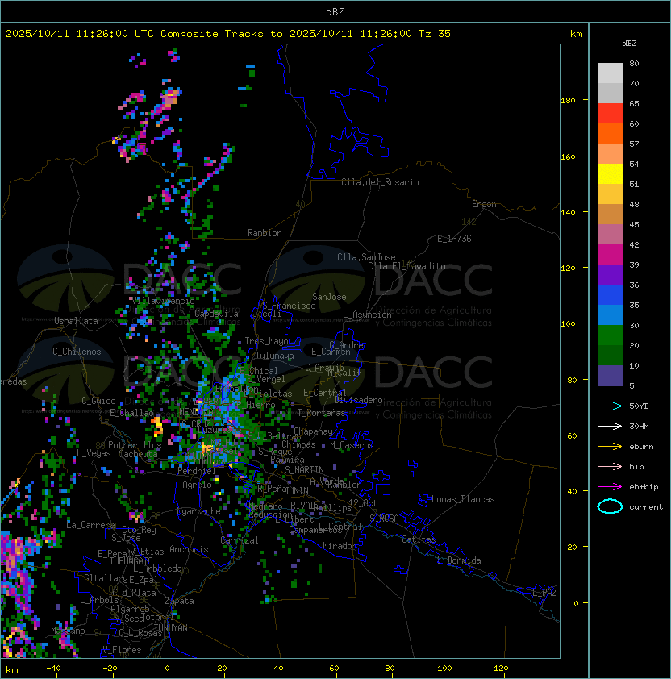
Task: Select the 'Capdevila' map label
Action: [216, 314]
